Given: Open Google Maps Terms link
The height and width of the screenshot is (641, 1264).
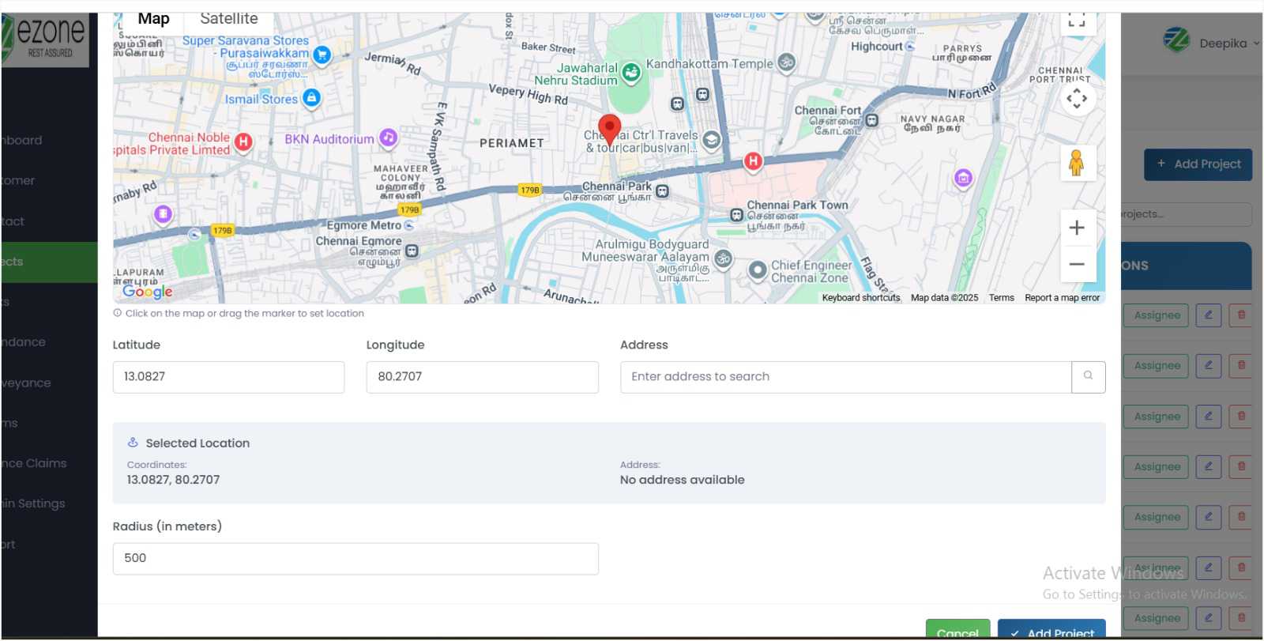Looking at the screenshot, I should tap(1001, 298).
